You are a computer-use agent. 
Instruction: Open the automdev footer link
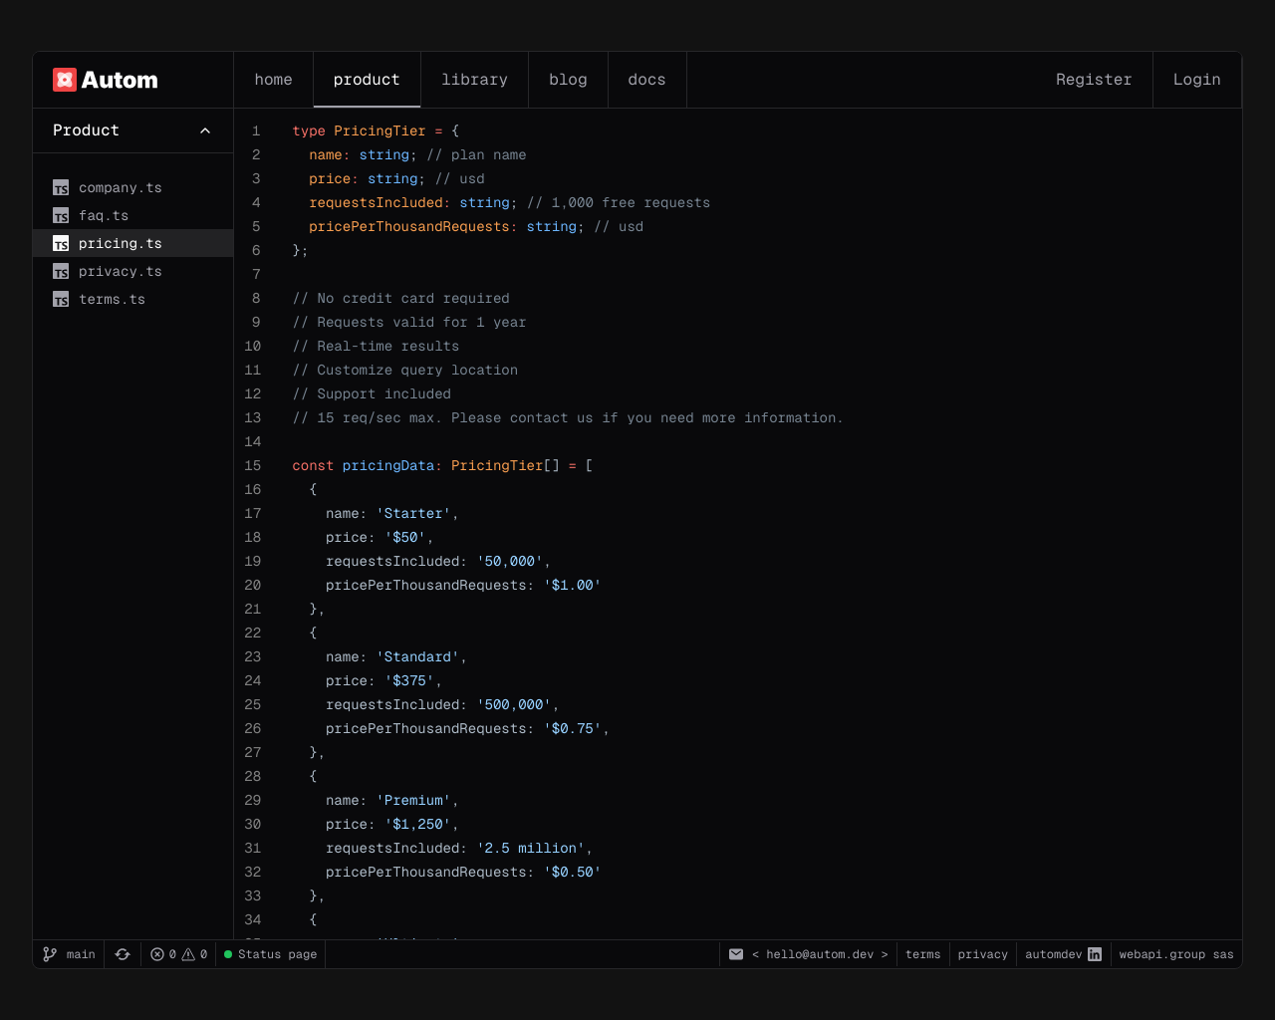point(1053,954)
